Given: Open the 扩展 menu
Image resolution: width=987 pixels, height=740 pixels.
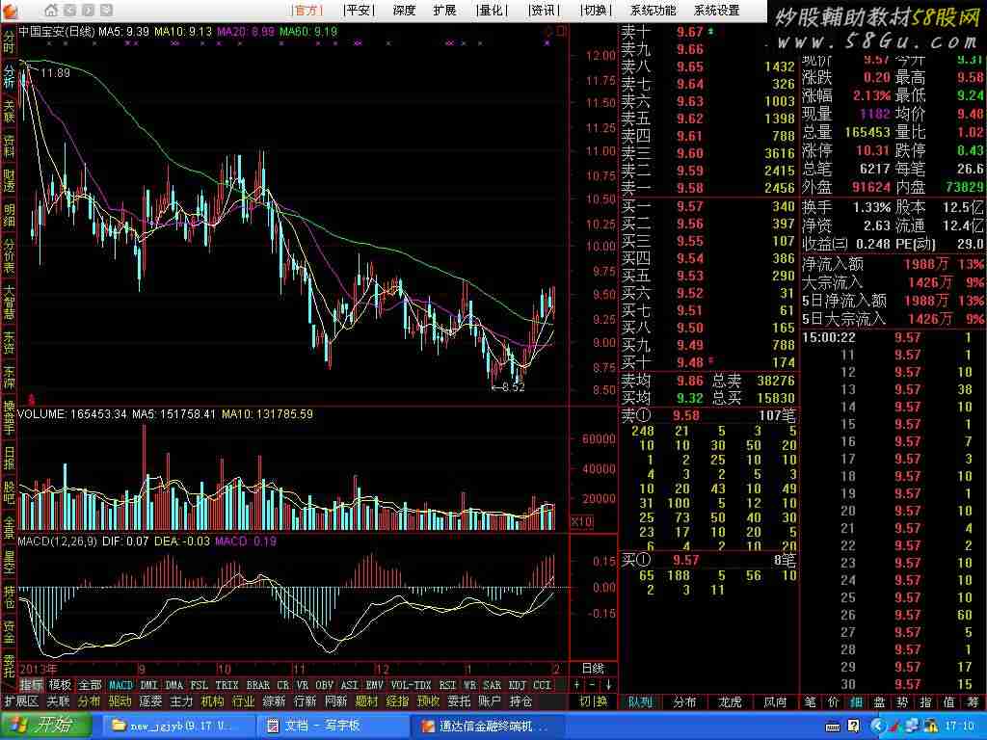Looking at the screenshot, I should coord(444,10).
